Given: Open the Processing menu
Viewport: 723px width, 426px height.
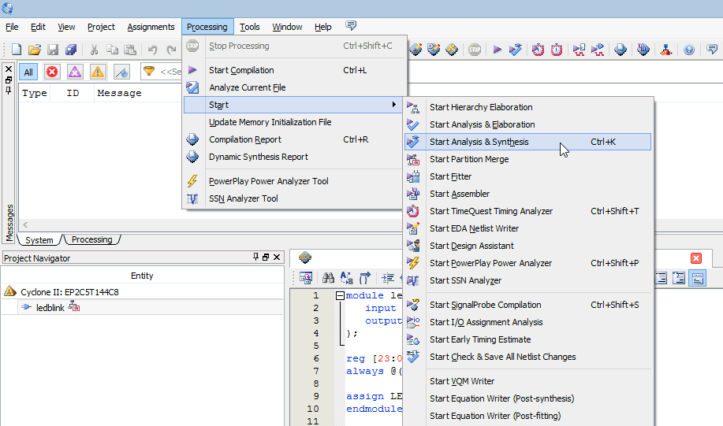Looking at the screenshot, I should 207,27.
